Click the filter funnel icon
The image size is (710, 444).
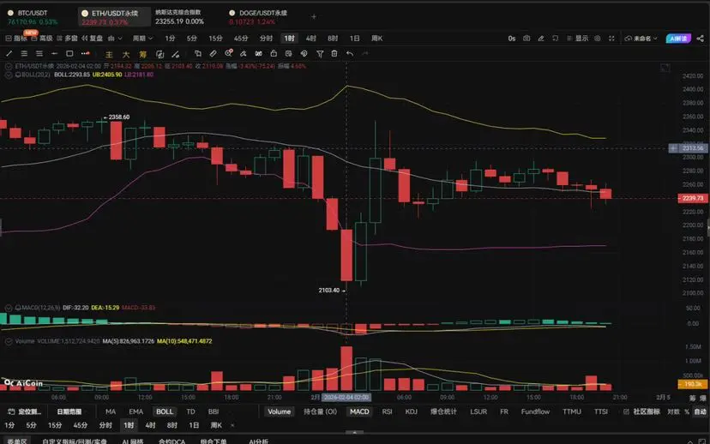point(320,54)
